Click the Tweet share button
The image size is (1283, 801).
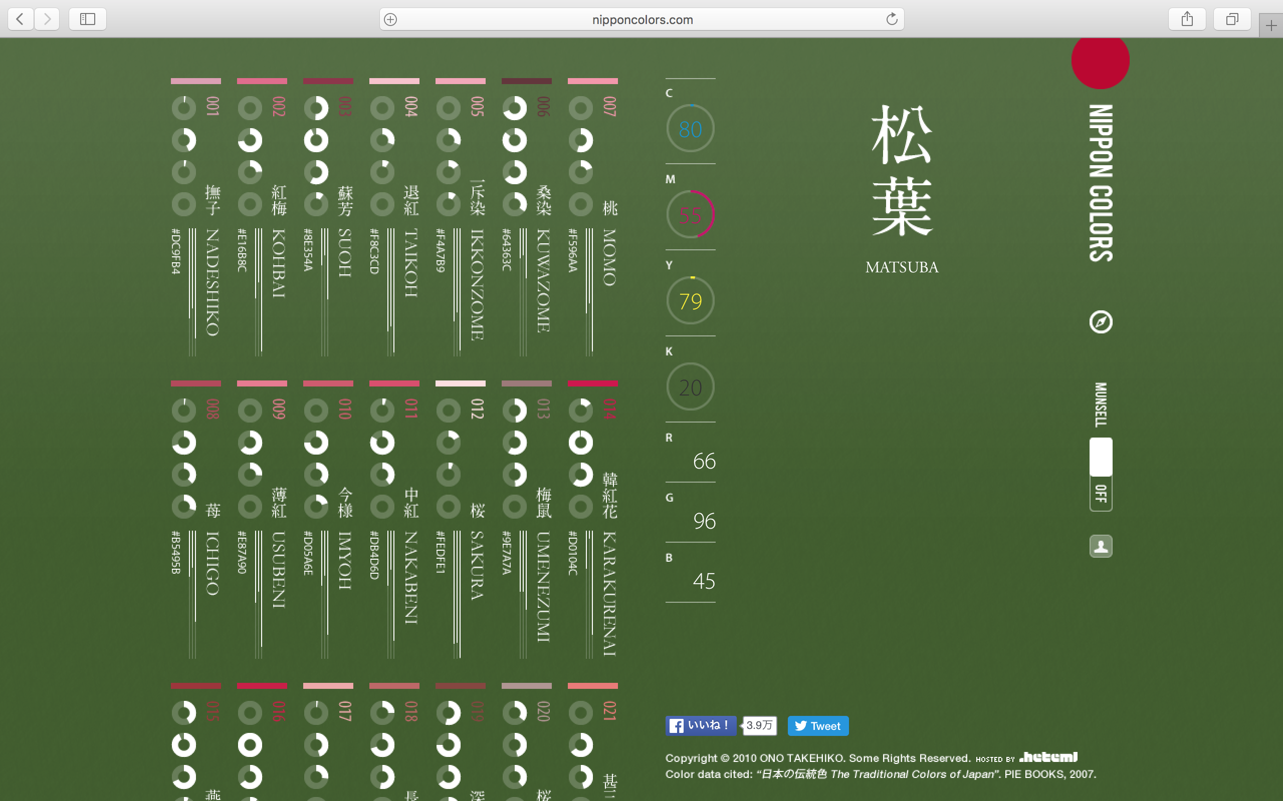(818, 726)
